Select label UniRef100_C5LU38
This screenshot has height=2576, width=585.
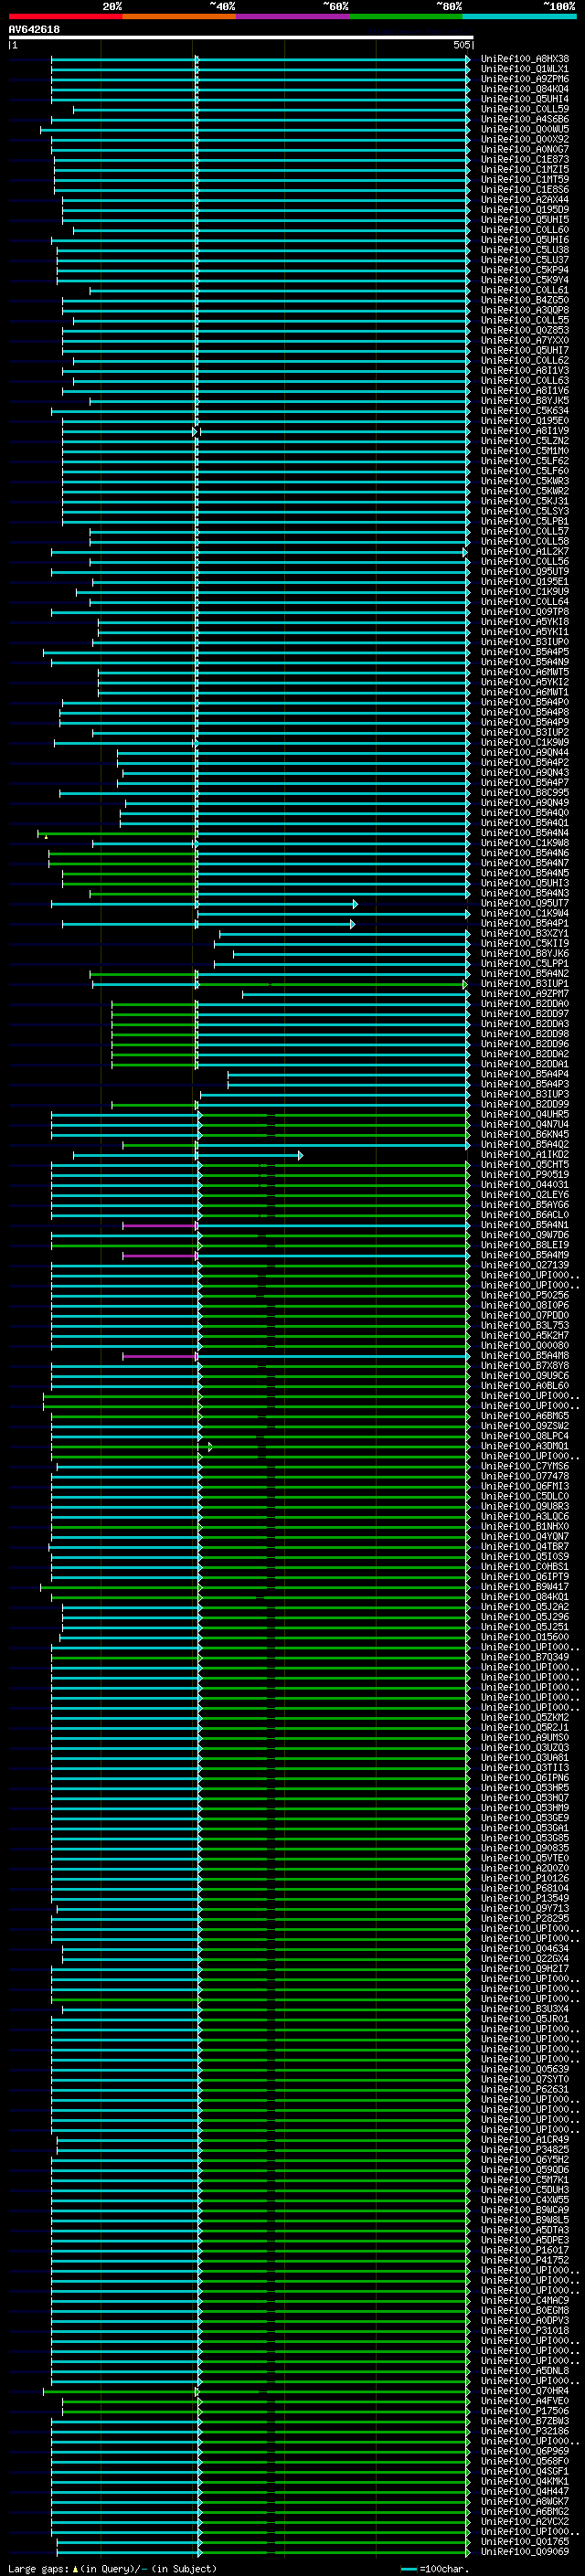click(x=525, y=250)
